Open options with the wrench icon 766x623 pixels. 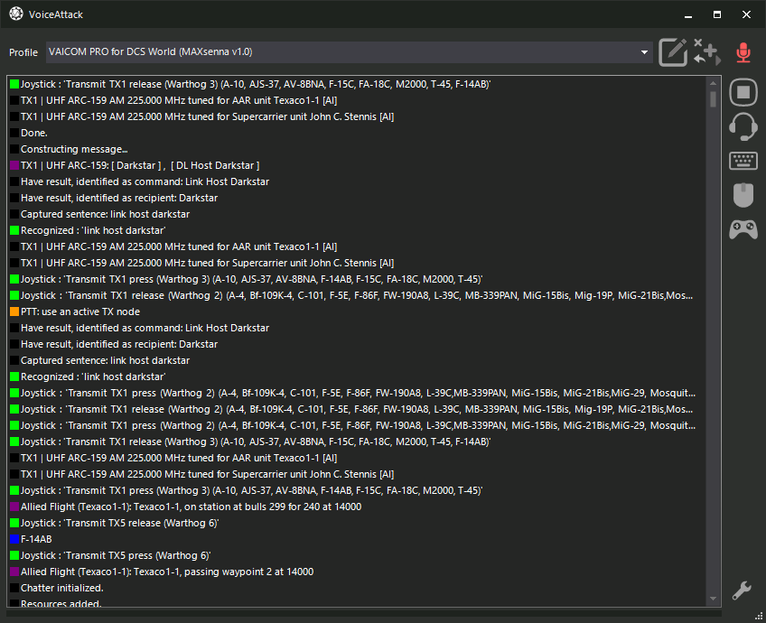(742, 590)
